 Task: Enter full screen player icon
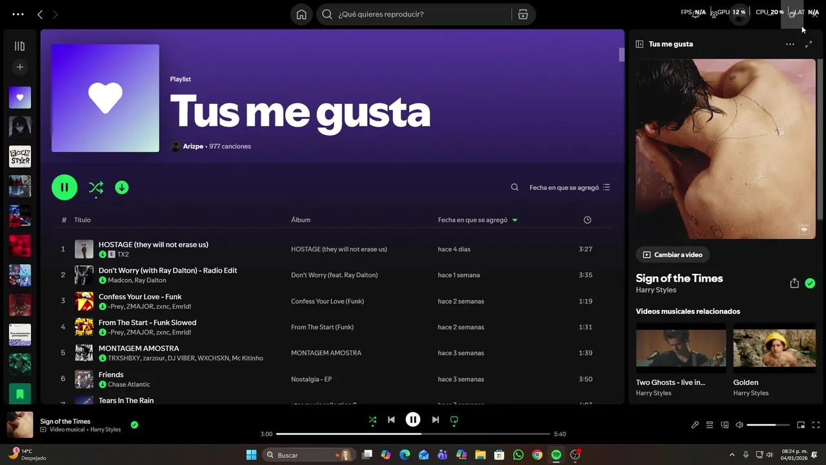tap(816, 425)
